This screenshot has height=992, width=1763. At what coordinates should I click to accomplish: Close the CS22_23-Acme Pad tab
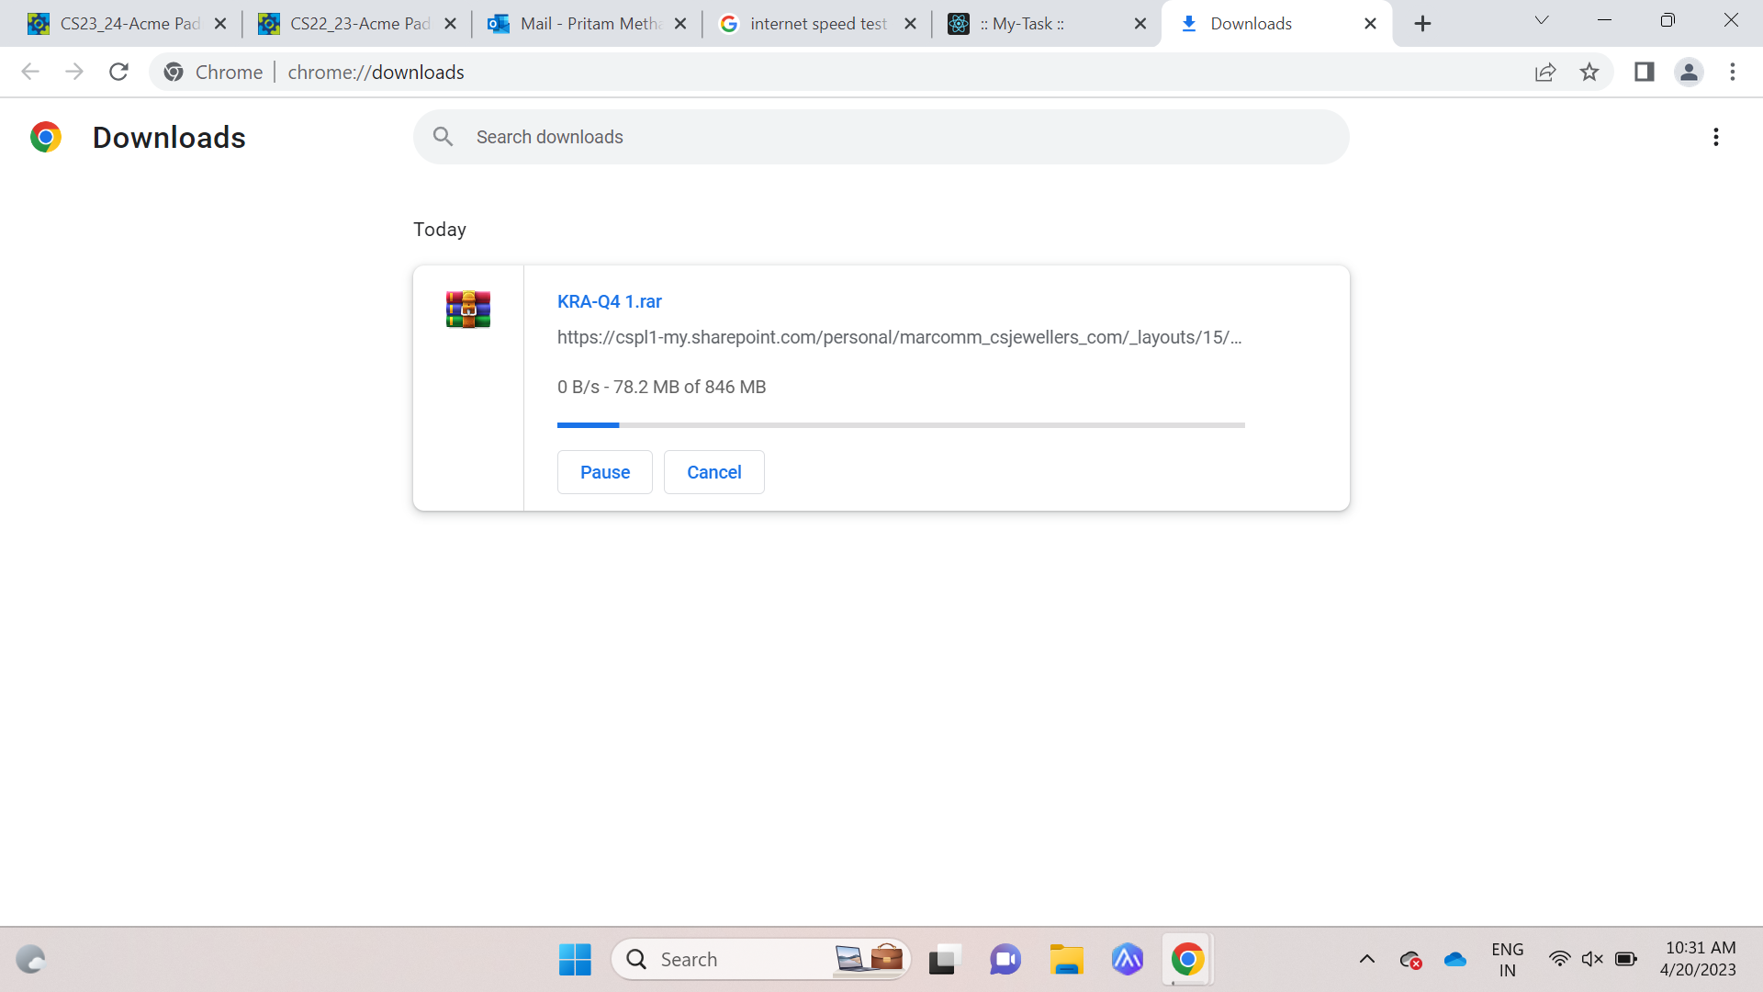(x=450, y=24)
